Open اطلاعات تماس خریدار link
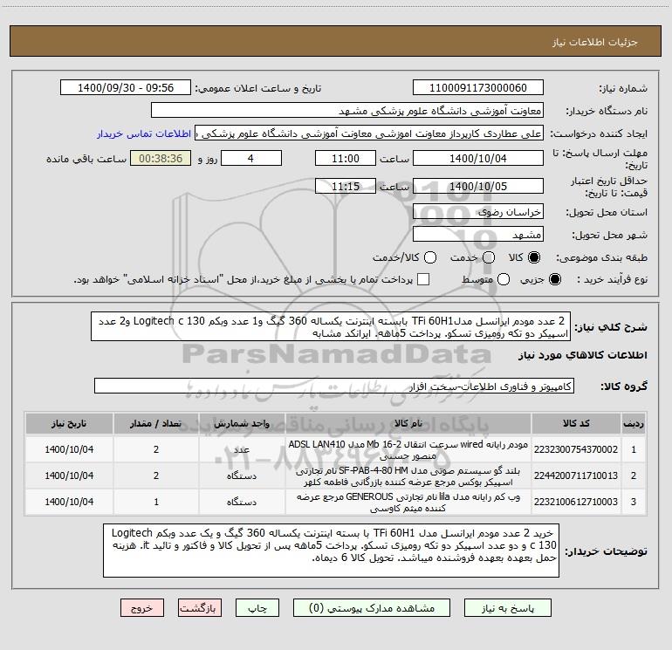This screenshot has width=672, height=650. 144,133
